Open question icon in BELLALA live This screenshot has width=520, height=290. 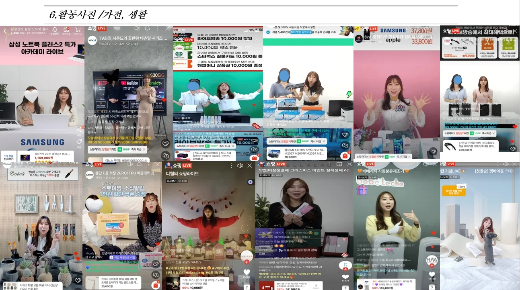click(345, 287)
